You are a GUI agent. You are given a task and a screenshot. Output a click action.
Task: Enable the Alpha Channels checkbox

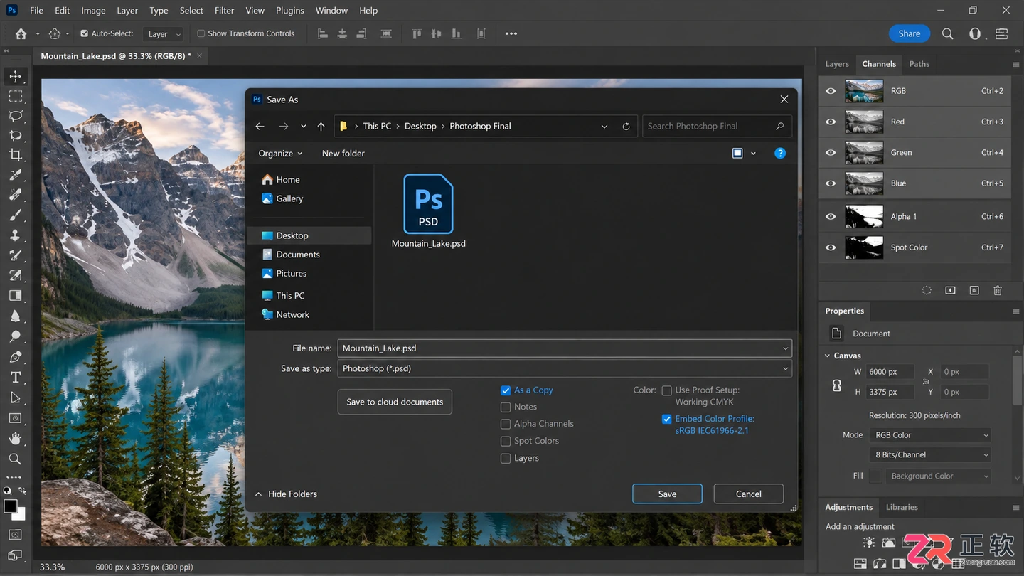[x=506, y=424]
